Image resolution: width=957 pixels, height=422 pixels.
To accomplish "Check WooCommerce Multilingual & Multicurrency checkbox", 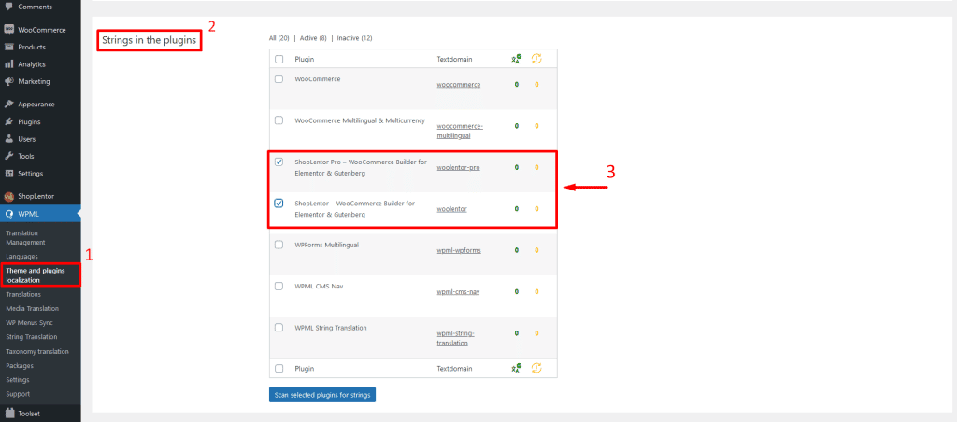I will 279,120.
